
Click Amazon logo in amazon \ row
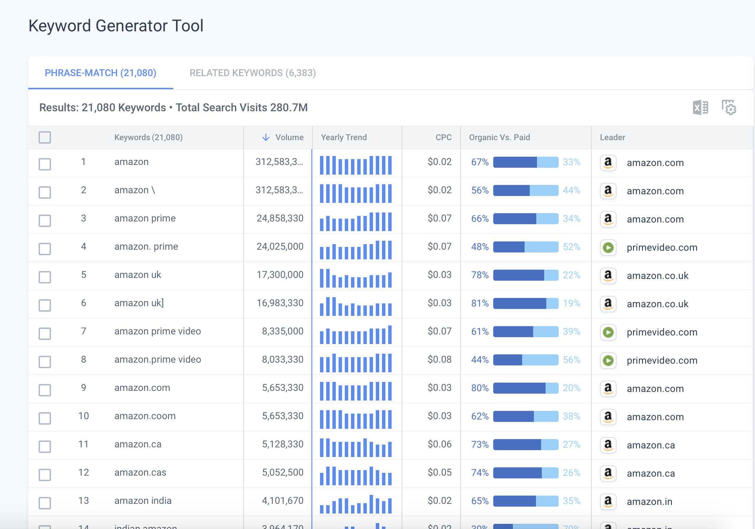tap(608, 191)
